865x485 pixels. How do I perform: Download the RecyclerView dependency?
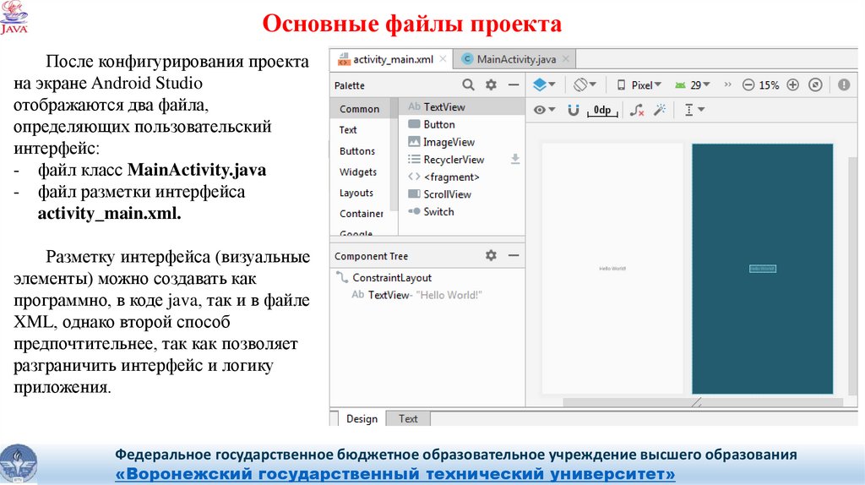[515, 159]
